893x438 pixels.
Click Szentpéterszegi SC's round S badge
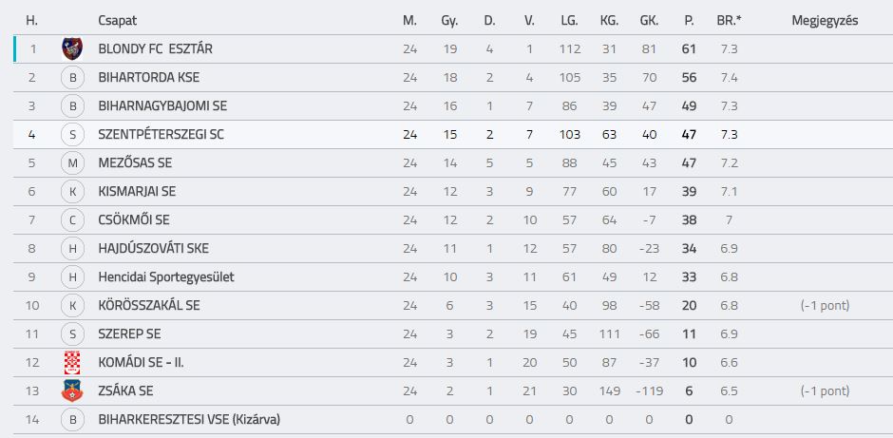72,134
